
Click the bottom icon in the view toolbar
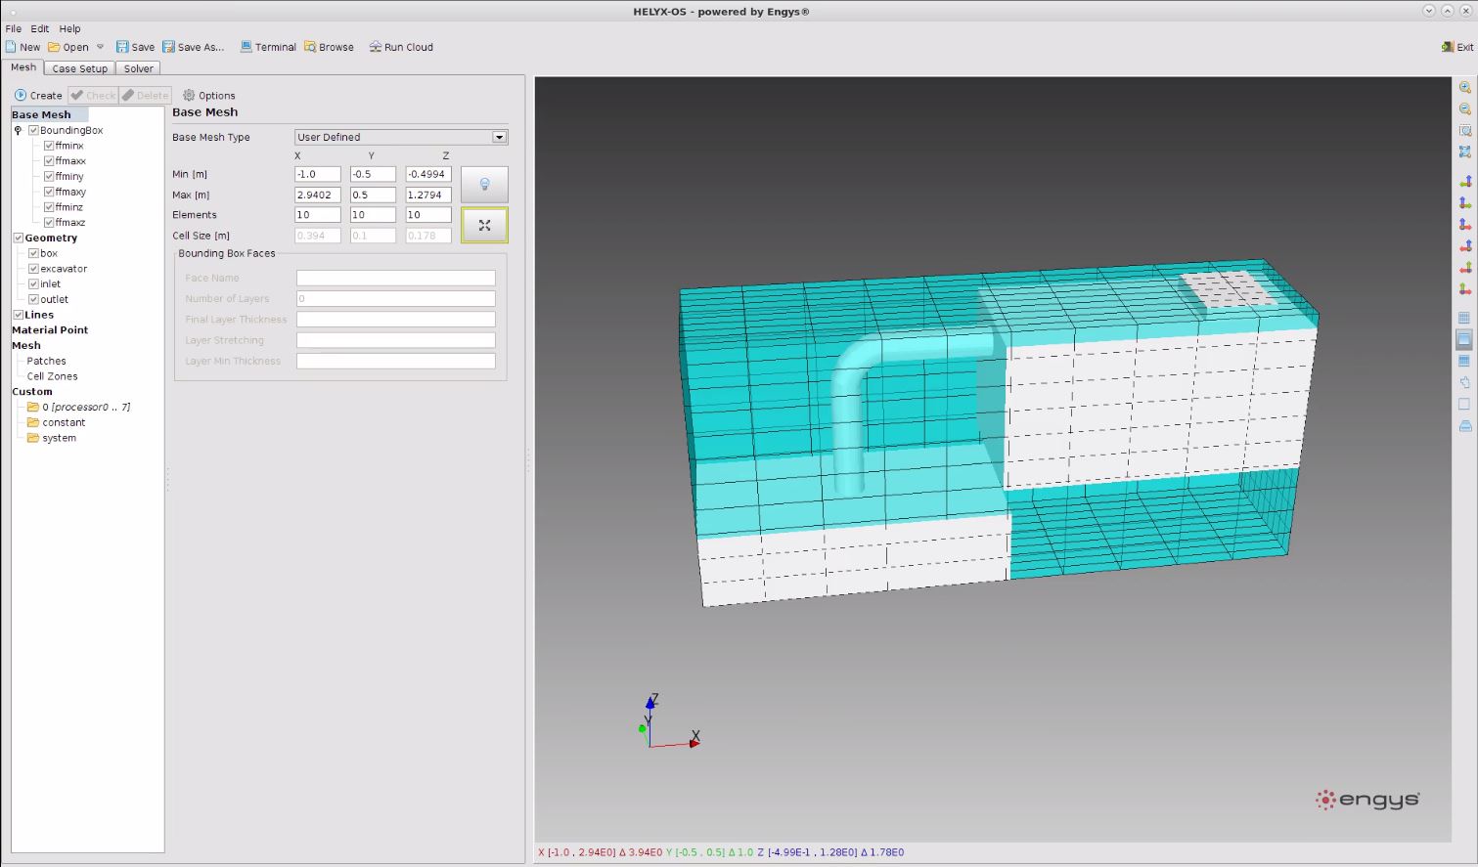(1464, 426)
